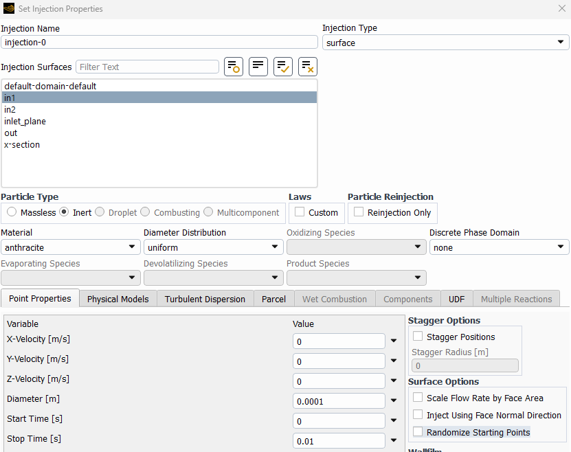Click the plain list filter options icon
The width and height of the screenshot is (571, 452).
258,67
